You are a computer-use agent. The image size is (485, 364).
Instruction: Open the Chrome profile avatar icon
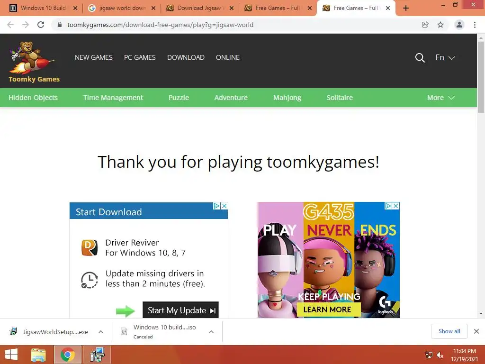pos(459,25)
